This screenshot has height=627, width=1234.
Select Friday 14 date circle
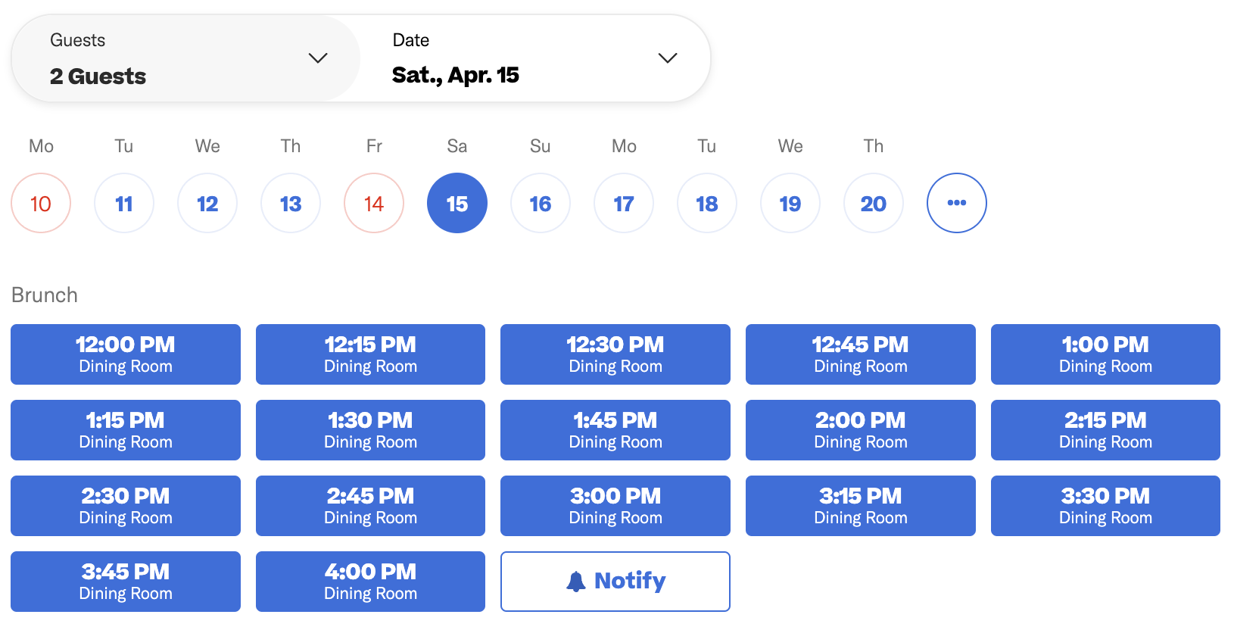[374, 203]
